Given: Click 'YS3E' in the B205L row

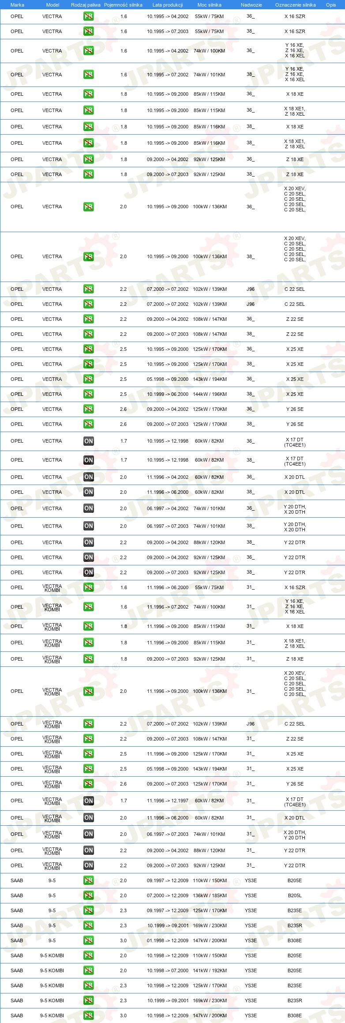Looking at the screenshot, I should (251, 895).
